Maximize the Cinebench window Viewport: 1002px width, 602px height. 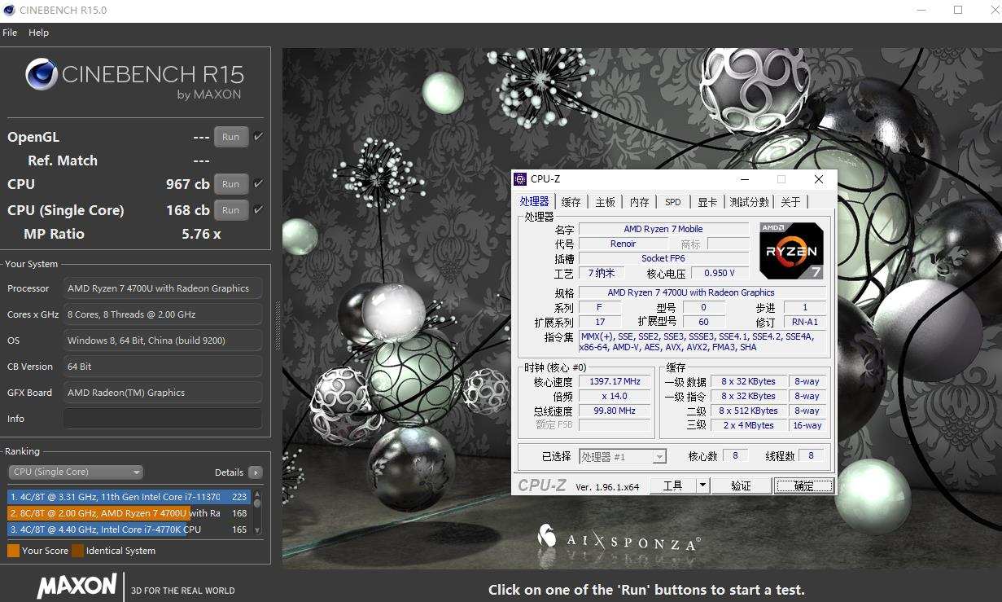pyautogui.click(x=958, y=11)
